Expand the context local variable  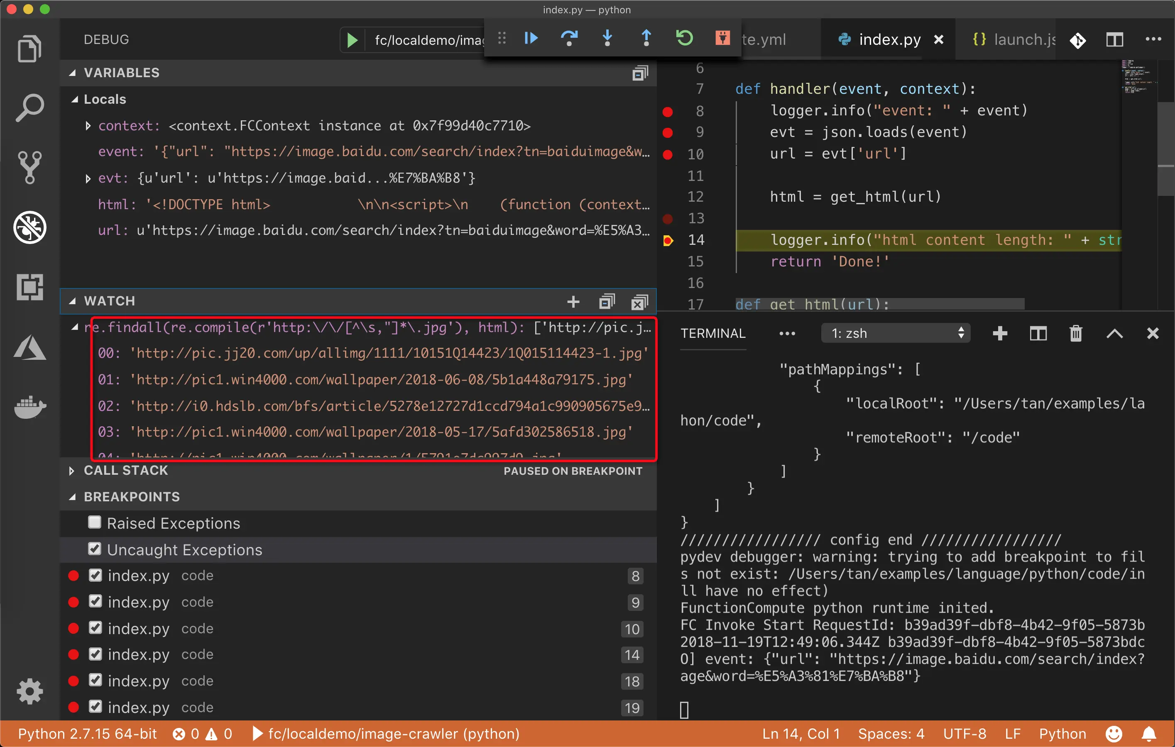coord(88,126)
